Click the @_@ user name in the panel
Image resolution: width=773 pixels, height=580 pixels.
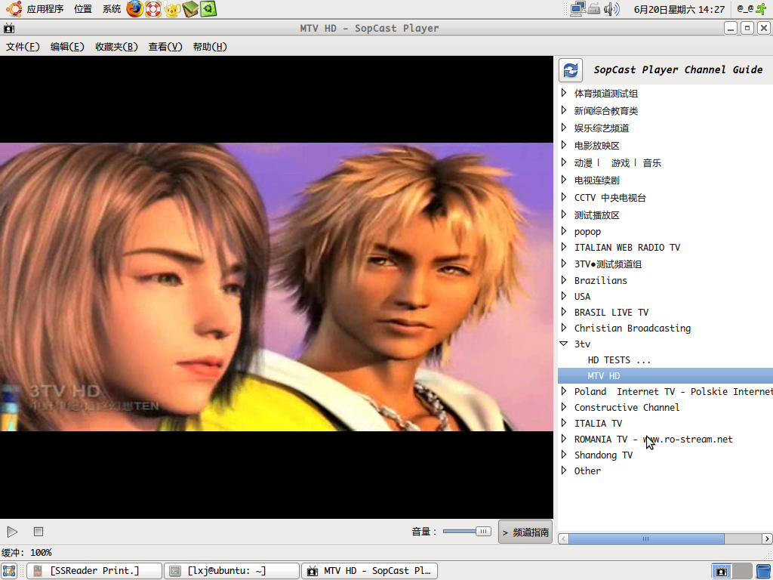745,9
